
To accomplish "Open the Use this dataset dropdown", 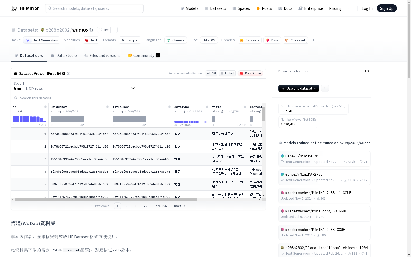I will (x=299, y=88).
